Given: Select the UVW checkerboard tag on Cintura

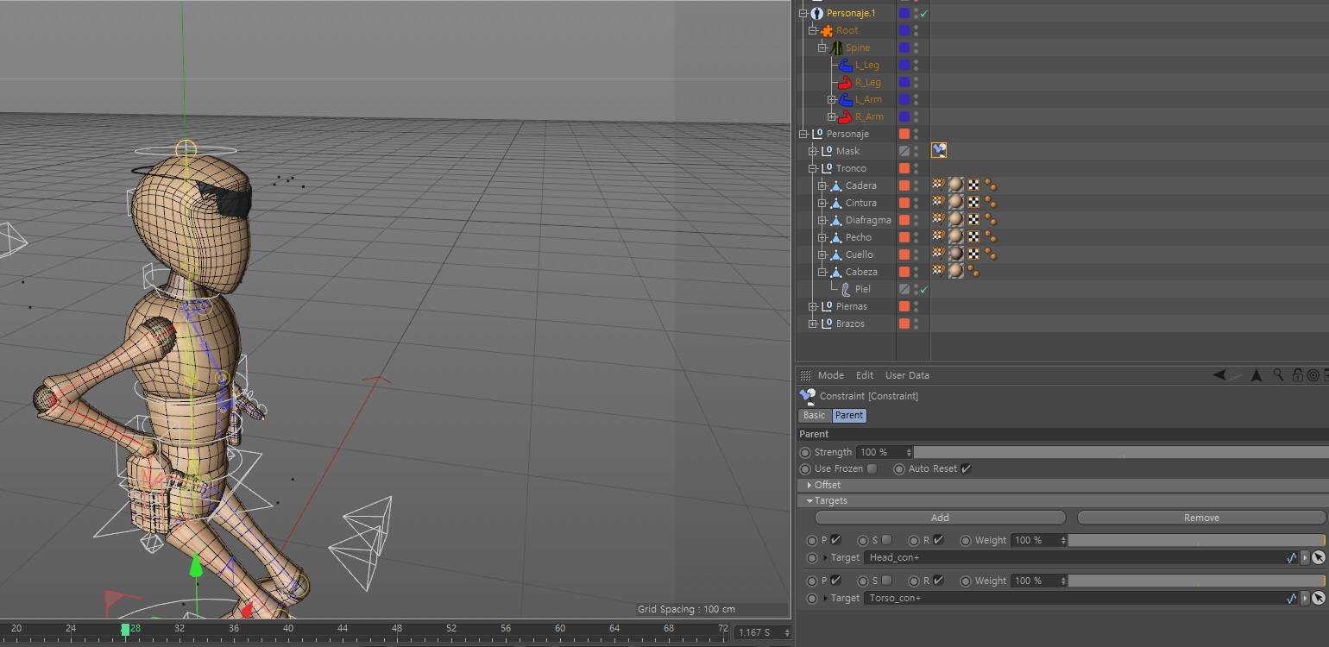Looking at the screenshot, I should (x=973, y=202).
